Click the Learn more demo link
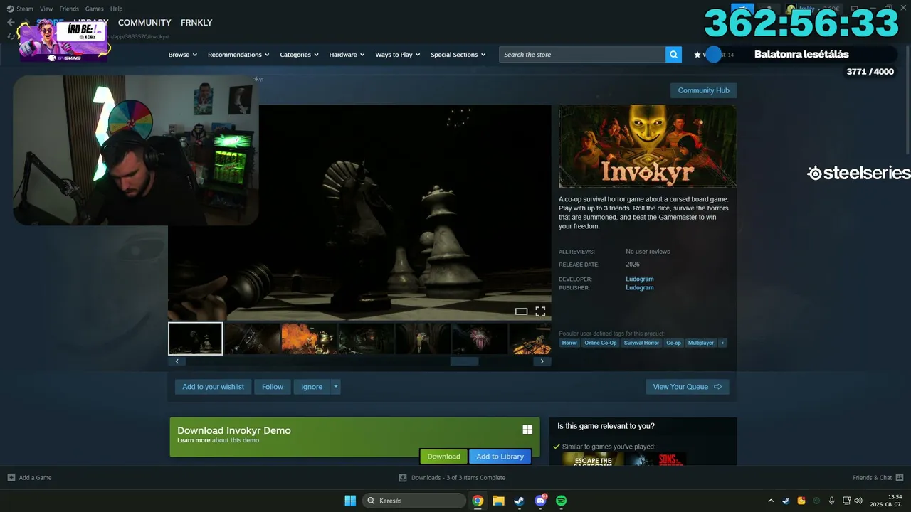This screenshot has width=911, height=512. [x=194, y=440]
